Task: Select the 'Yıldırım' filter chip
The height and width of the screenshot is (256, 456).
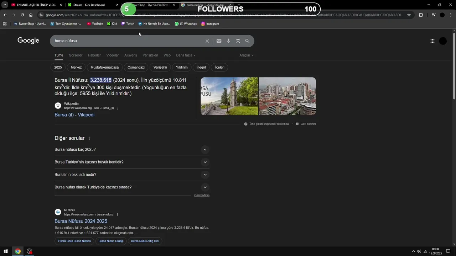Action: pyautogui.click(x=182, y=67)
